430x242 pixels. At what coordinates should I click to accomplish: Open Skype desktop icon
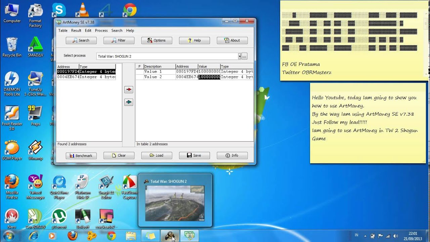pyautogui.click(x=59, y=10)
